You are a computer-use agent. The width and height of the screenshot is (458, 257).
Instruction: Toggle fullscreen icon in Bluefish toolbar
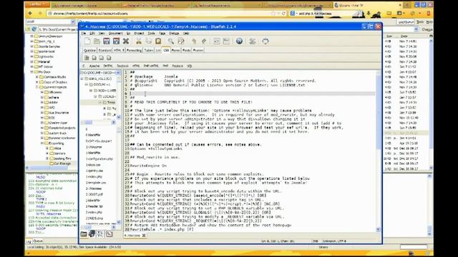(x=265, y=41)
